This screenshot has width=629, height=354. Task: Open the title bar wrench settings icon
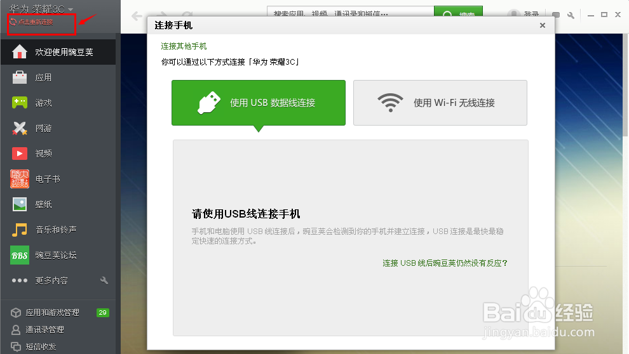click(571, 15)
